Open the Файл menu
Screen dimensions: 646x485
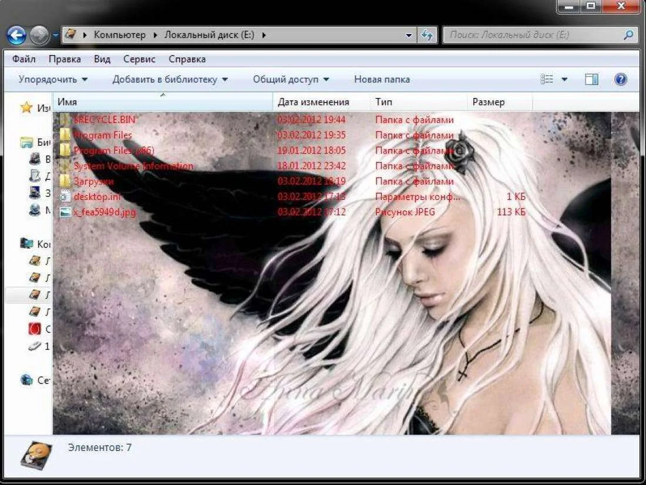(x=23, y=59)
